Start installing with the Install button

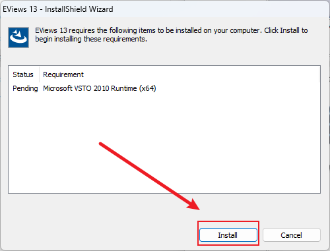(228, 235)
